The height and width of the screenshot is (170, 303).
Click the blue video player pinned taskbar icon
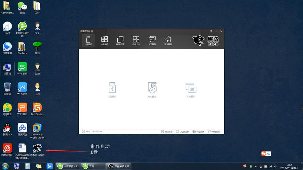[50, 166]
